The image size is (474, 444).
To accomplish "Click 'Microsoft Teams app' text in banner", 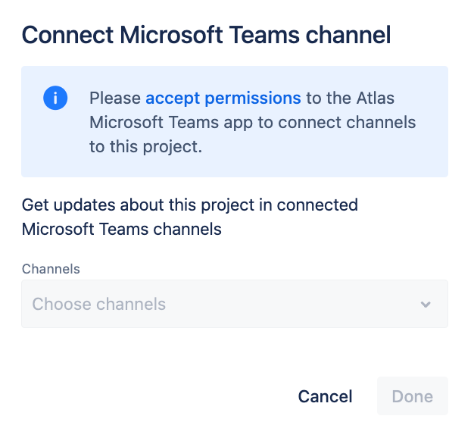I will [x=171, y=123].
